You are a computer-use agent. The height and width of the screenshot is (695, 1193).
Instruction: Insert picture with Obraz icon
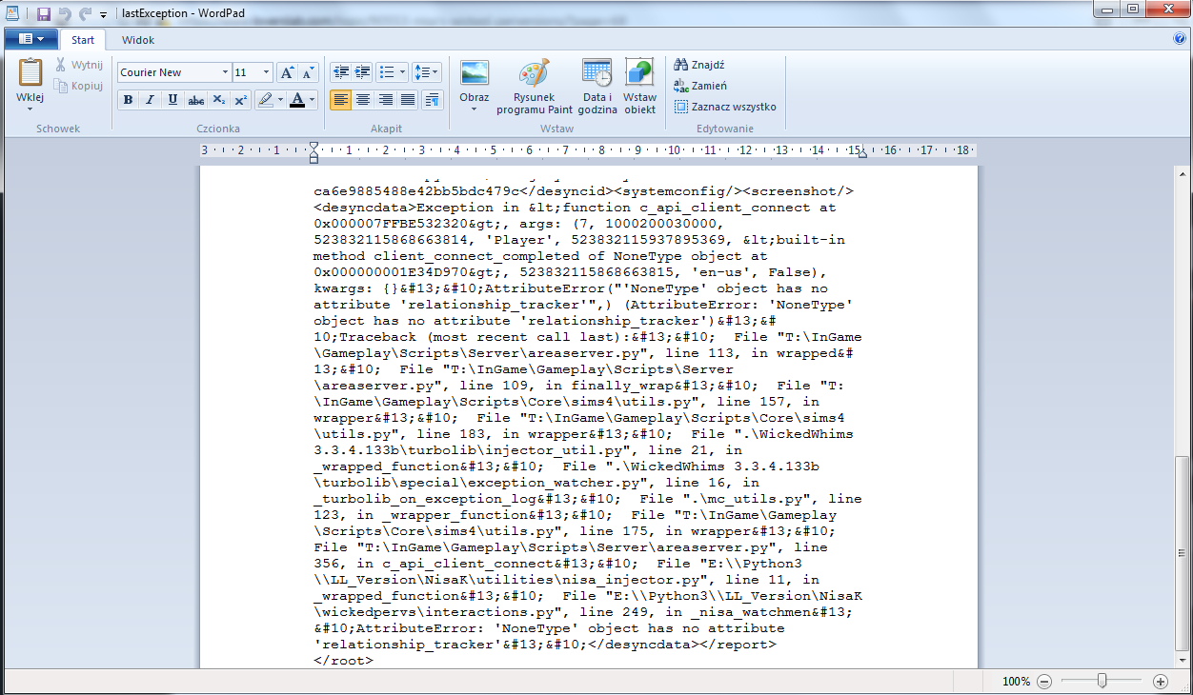coord(474,73)
